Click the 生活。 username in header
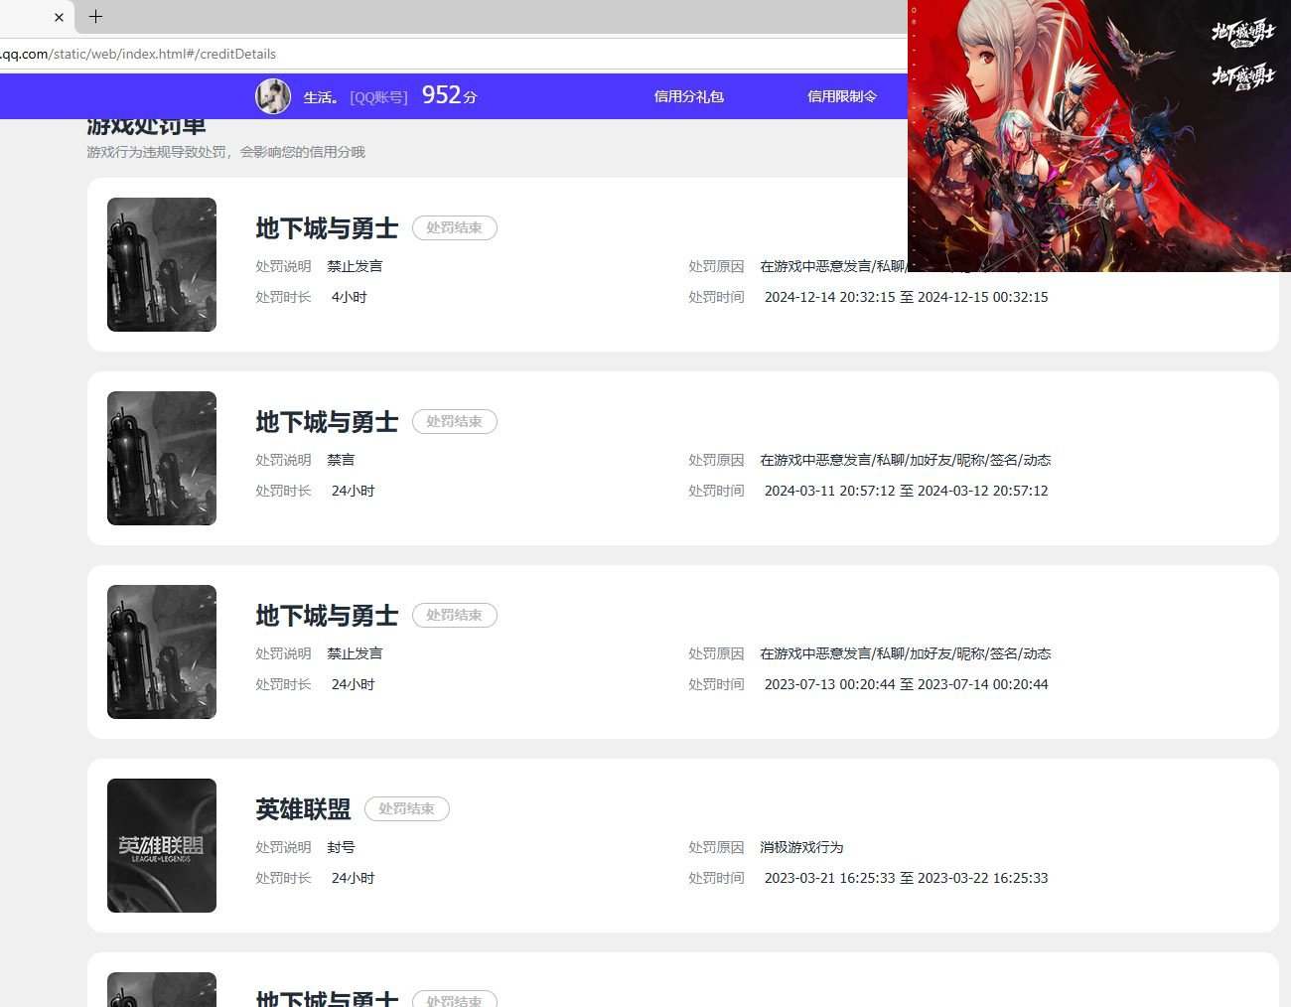This screenshot has height=1007, width=1291. coord(320,97)
